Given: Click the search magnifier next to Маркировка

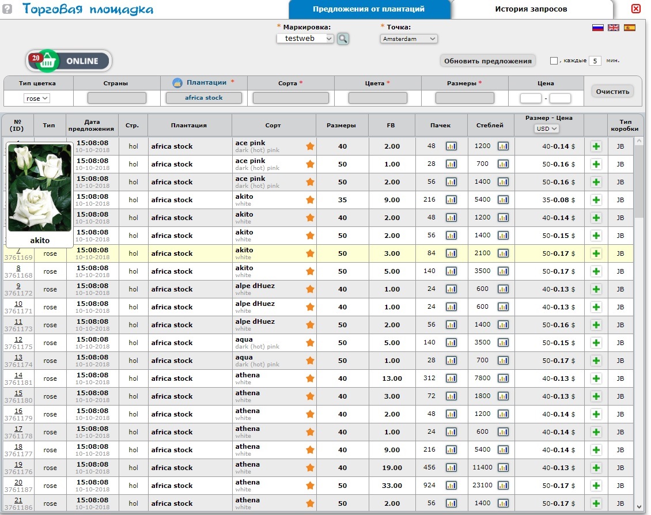Looking at the screenshot, I should click(343, 39).
